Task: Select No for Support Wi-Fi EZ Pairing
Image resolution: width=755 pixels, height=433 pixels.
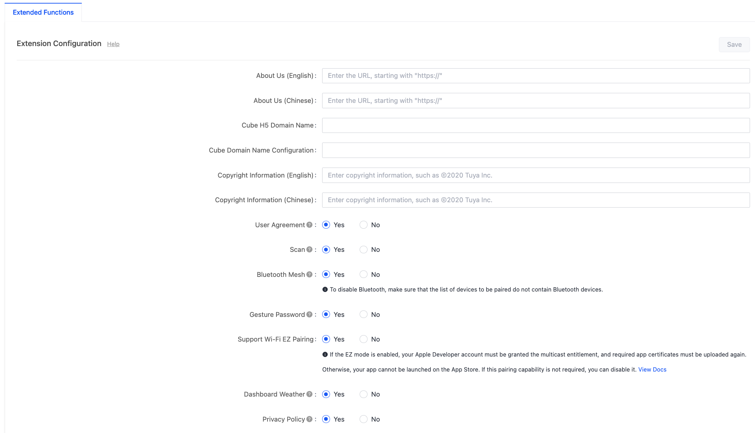Action: [x=364, y=339]
